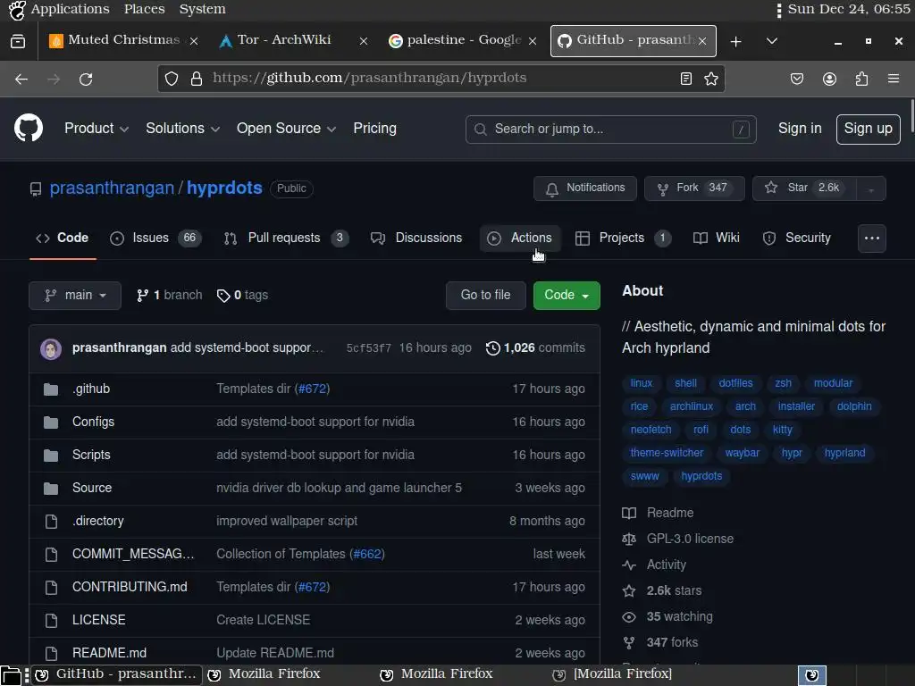Open the Places menu

click(144, 9)
